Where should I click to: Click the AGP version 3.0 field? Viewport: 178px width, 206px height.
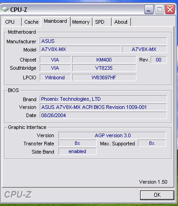[112, 135]
